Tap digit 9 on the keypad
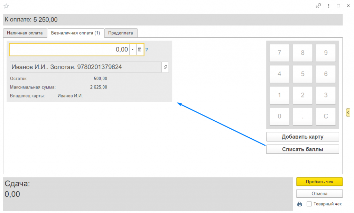Viewport: 354px width, 213px height. pyautogui.click(x=326, y=53)
